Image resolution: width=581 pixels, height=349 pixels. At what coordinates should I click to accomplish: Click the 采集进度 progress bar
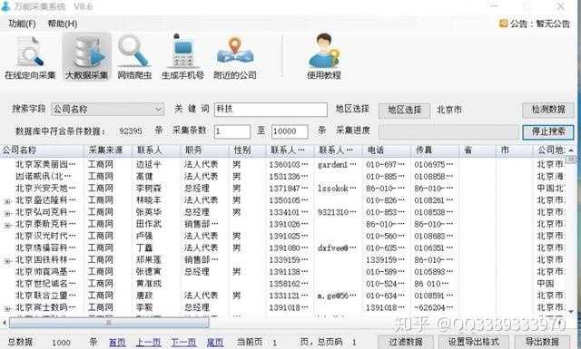(x=448, y=131)
